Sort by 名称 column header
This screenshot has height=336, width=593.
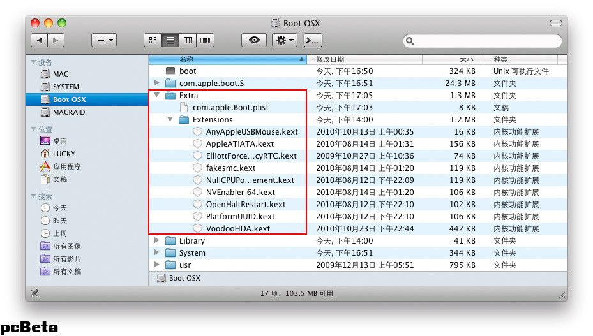(227, 59)
